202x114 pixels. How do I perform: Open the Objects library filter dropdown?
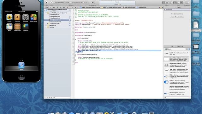[x=175, y=49]
